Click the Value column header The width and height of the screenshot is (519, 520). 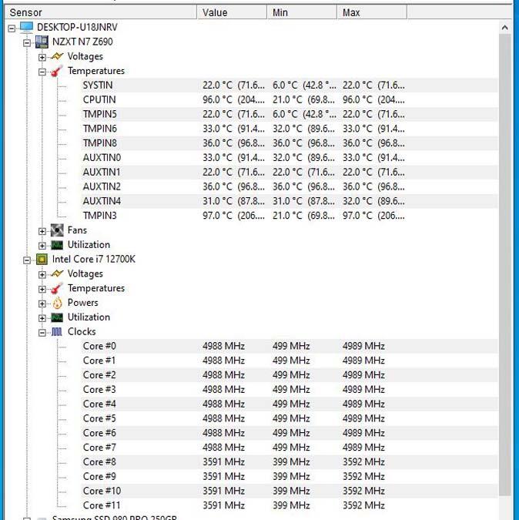click(x=232, y=12)
